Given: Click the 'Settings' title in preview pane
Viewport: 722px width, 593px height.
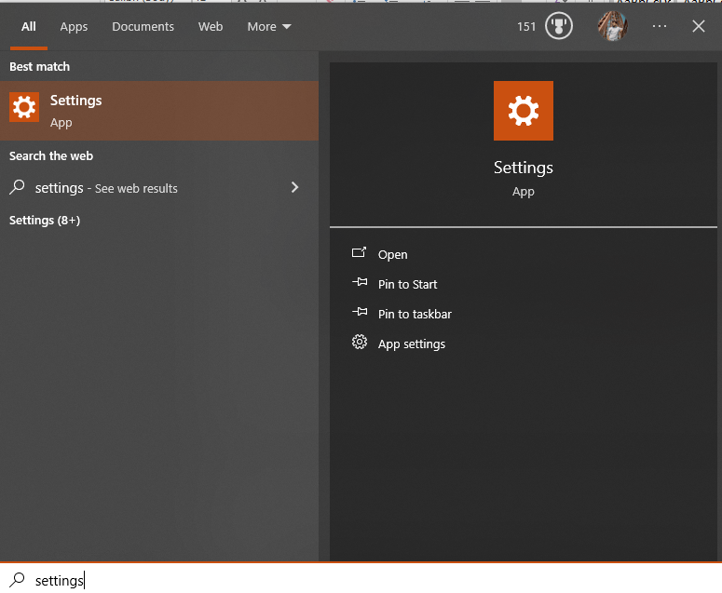Looking at the screenshot, I should [523, 168].
